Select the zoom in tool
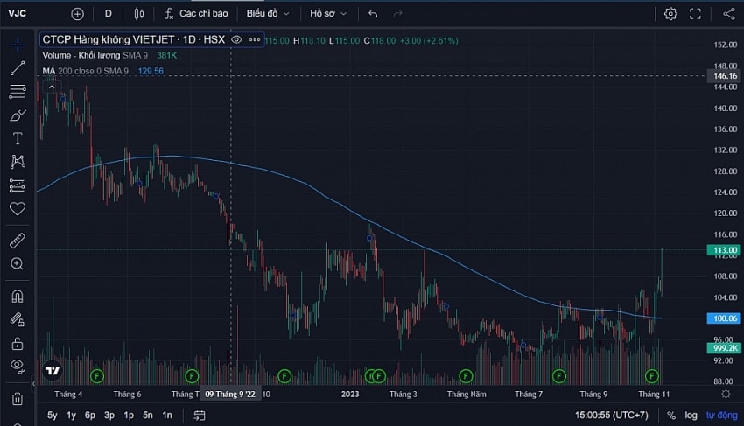This screenshot has width=744, height=426. [18, 264]
